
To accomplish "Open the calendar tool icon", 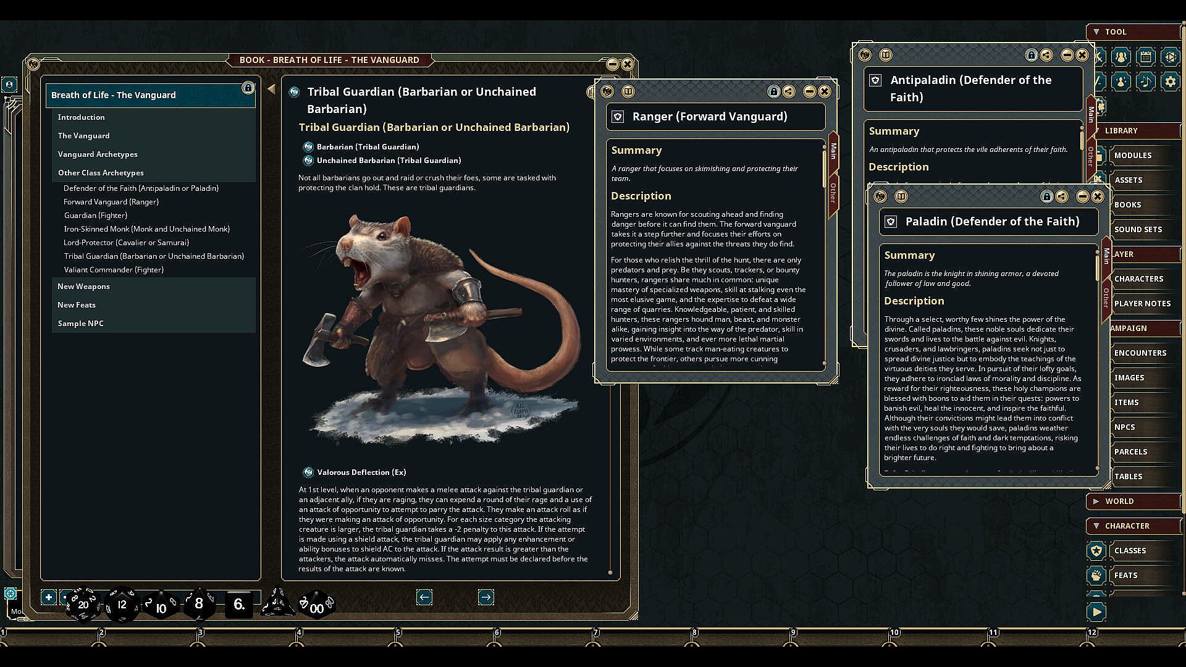I will click(1145, 57).
